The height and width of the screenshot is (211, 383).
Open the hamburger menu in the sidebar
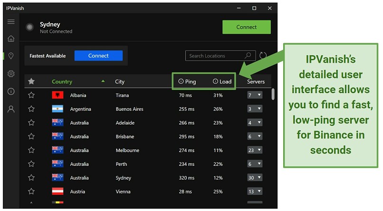(11, 22)
